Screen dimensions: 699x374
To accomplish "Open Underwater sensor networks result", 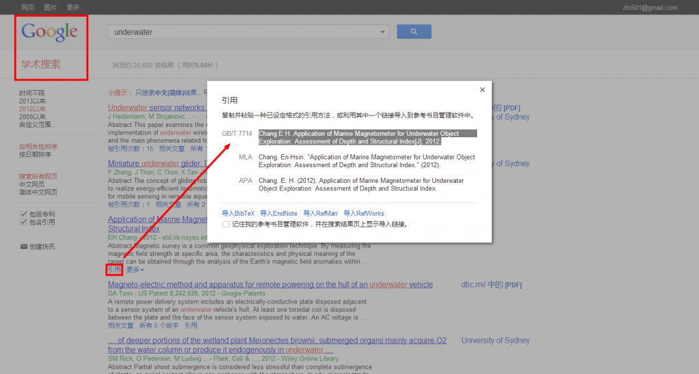I will pyautogui.click(x=157, y=107).
